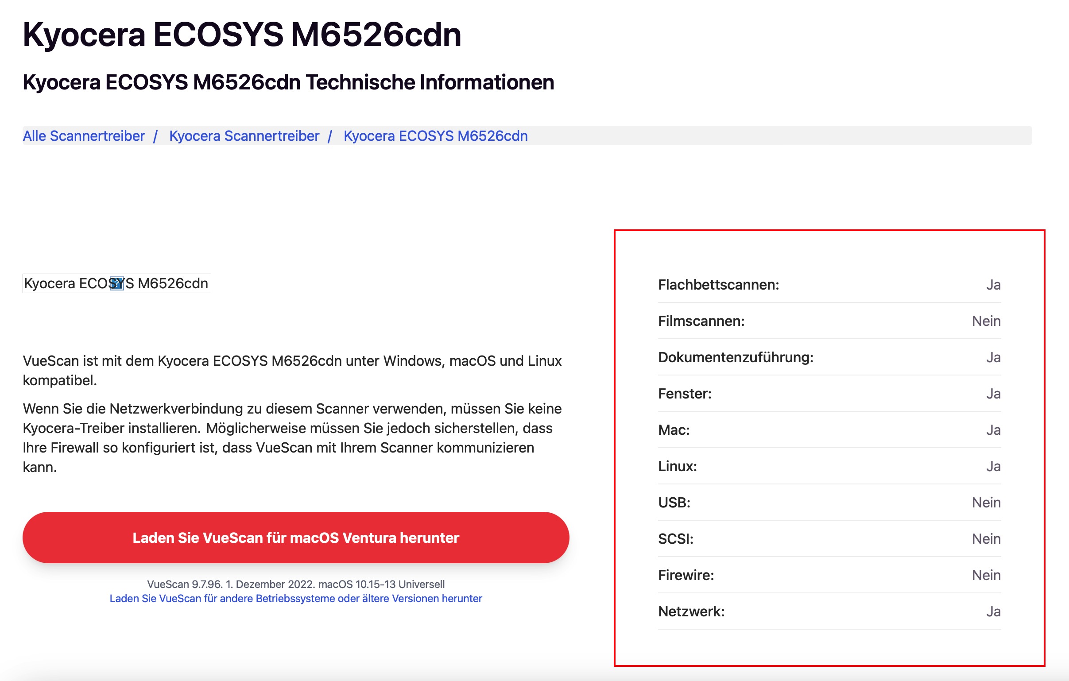Select the Flachbettscannen specification row label
This screenshot has height=681, width=1069.
point(718,285)
